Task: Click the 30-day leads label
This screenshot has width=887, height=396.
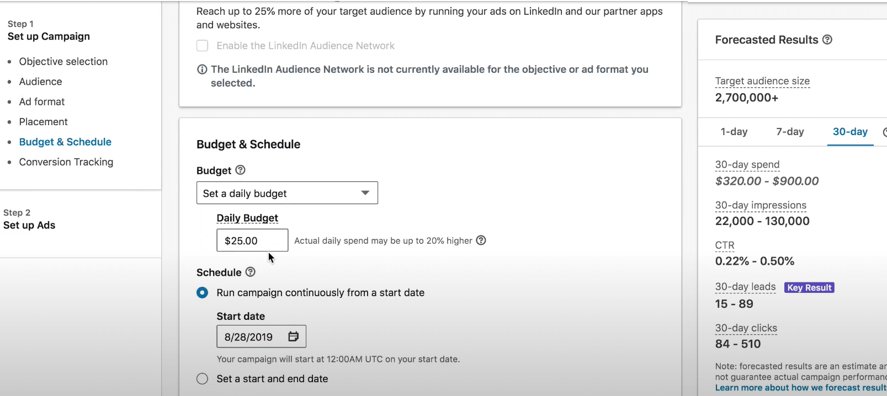Action: (746, 287)
